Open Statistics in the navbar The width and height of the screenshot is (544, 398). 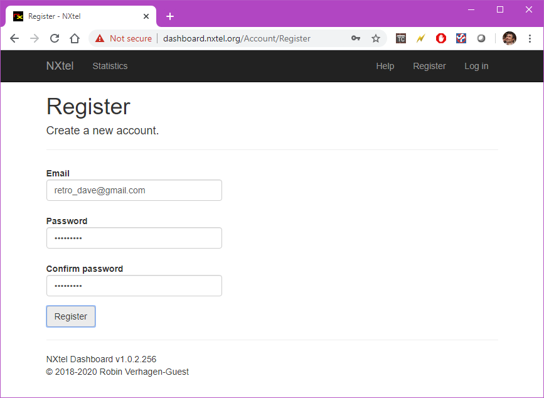pyautogui.click(x=110, y=66)
